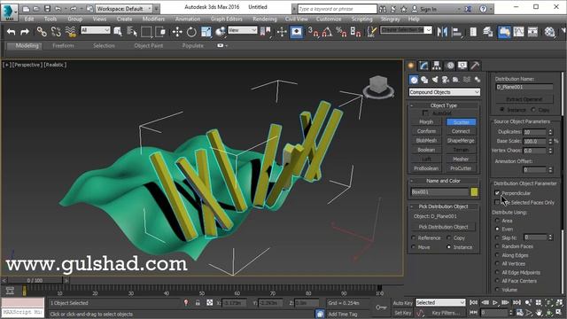Select the Even distribution radio button

497,229
